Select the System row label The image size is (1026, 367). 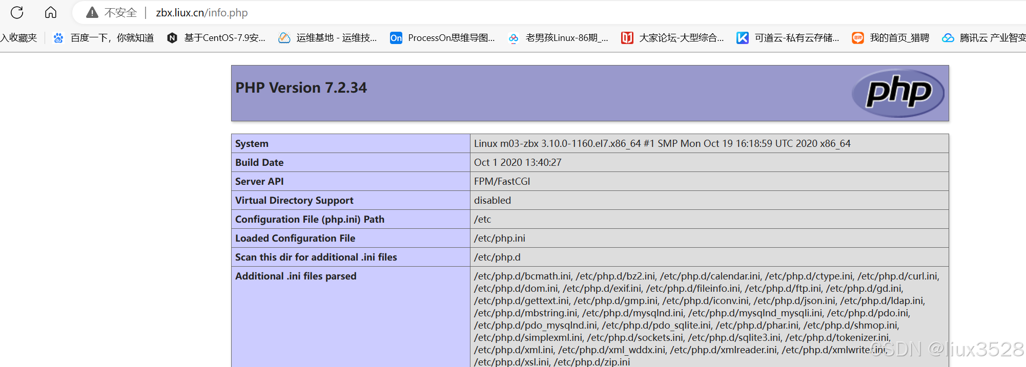click(x=252, y=144)
